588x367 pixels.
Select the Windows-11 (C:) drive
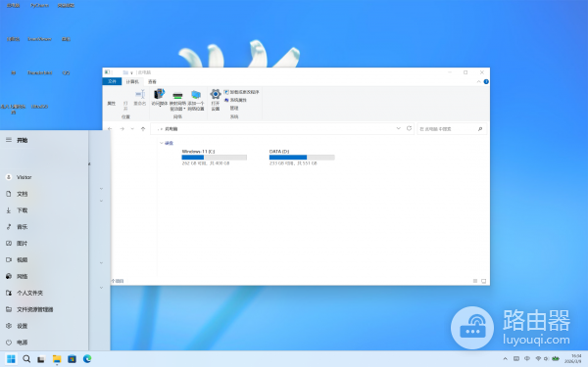(214, 158)
